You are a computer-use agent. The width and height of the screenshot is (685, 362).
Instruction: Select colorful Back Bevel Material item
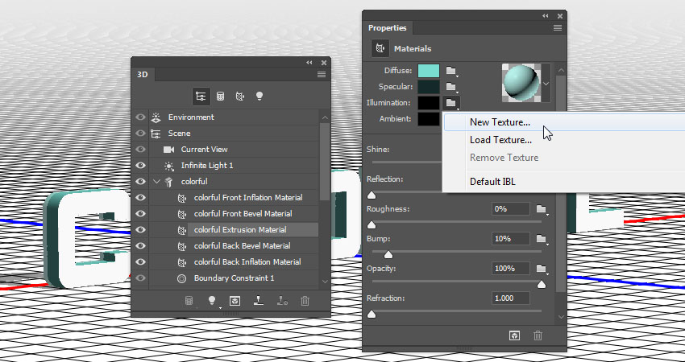pyautogui.click(x=242, y=246)
